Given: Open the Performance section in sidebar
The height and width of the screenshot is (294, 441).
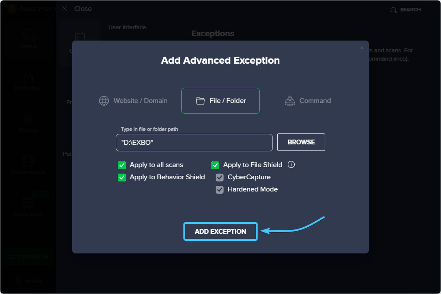Looking at the screenshot, I should [28, 165].
